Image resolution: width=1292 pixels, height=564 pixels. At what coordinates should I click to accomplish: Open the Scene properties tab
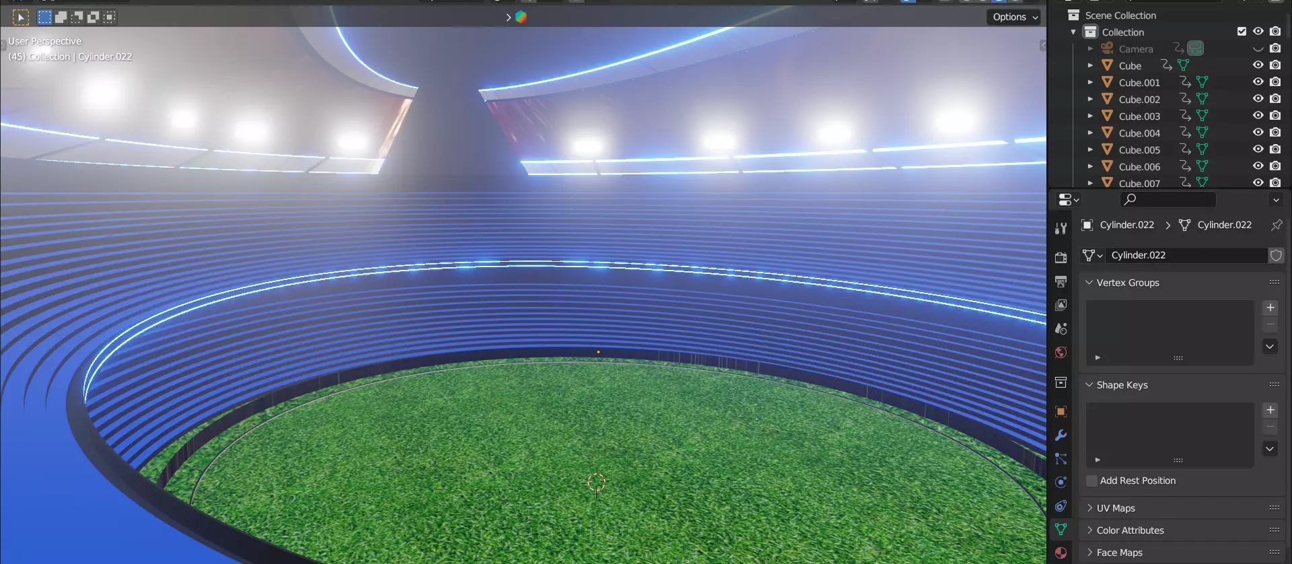coord(1061,328)
